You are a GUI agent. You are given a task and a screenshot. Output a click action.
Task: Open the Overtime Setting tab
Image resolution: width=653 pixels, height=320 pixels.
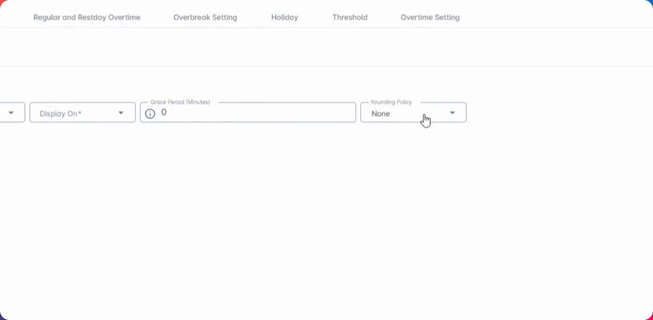430,17
